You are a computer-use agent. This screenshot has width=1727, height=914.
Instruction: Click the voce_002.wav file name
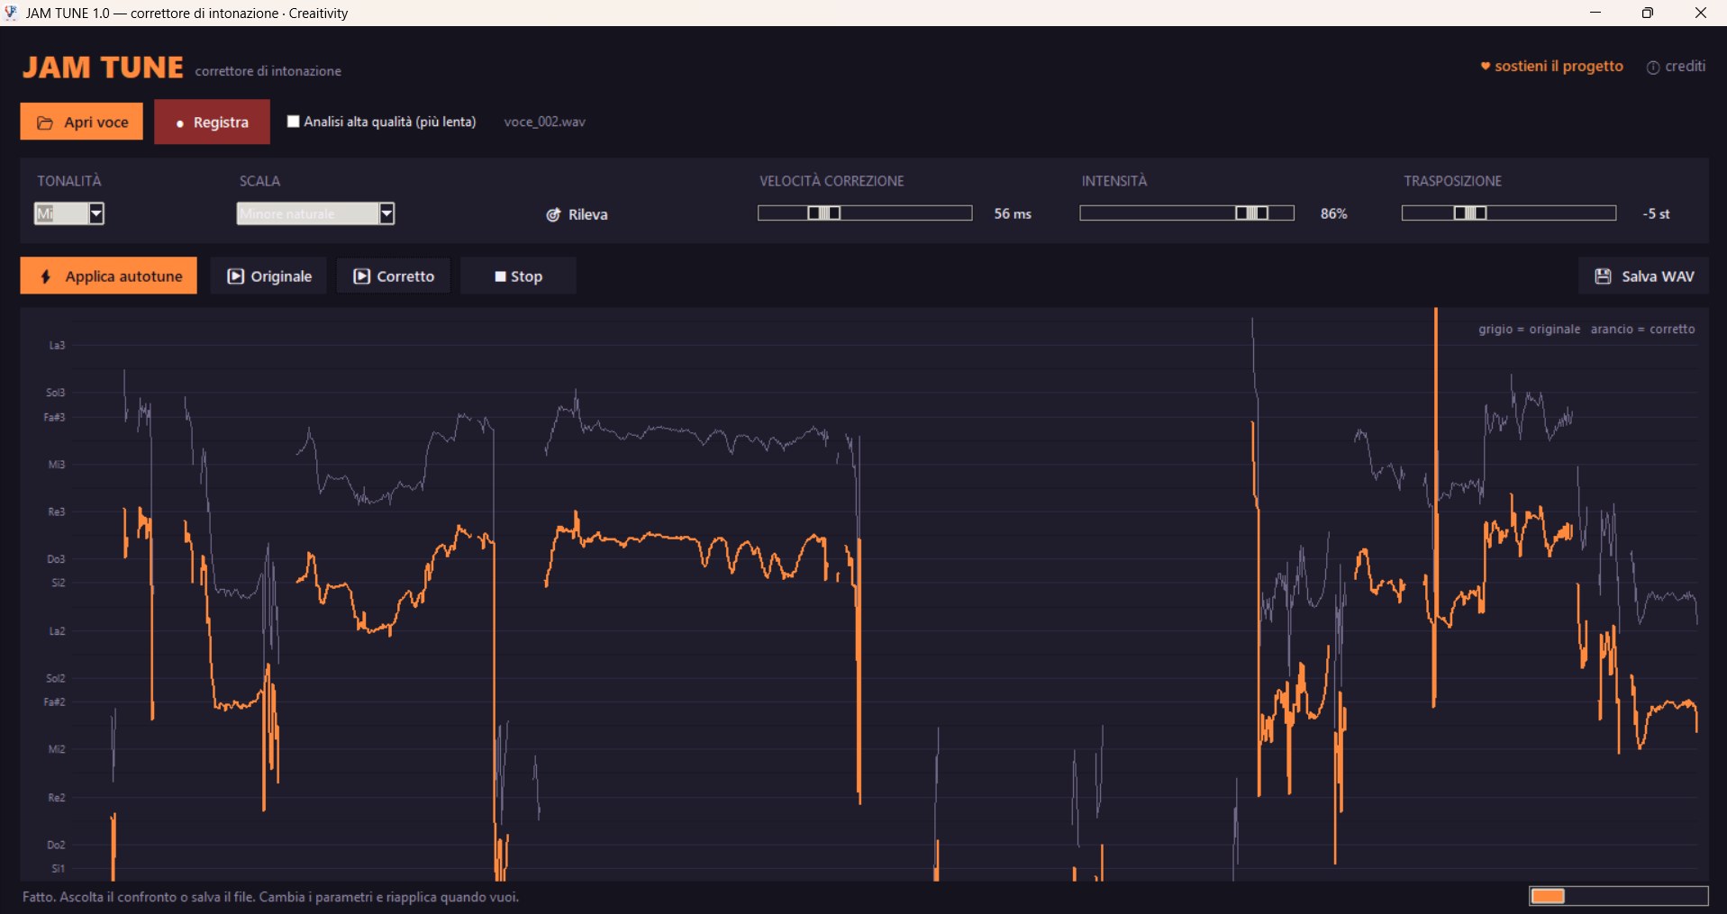pos(544,122)
